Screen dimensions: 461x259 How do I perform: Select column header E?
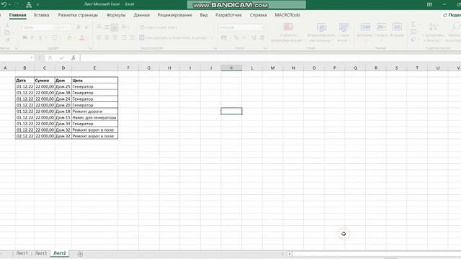pyautogui.click(x=94, y=68)
